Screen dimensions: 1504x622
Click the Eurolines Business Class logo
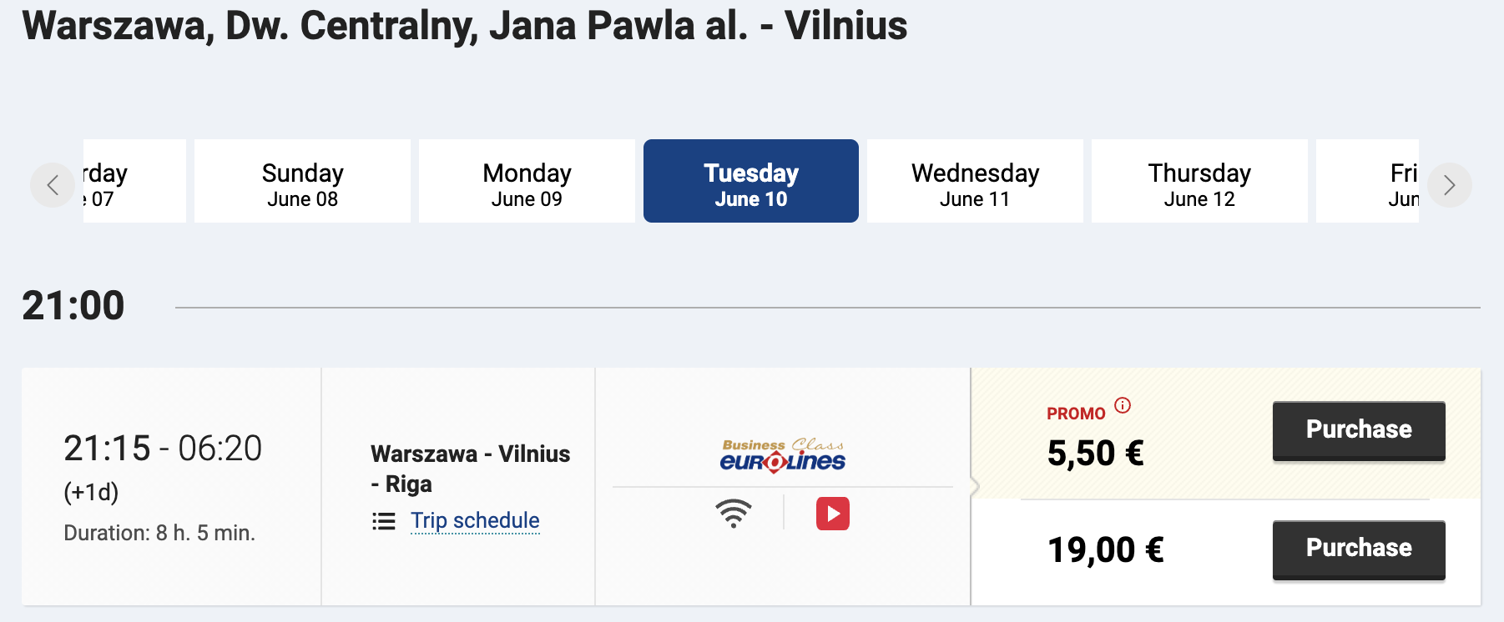click(783, 455)
